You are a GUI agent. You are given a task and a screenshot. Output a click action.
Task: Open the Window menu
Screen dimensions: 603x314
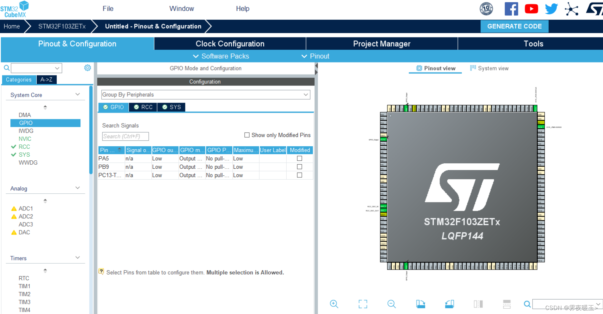pos(182,9)
